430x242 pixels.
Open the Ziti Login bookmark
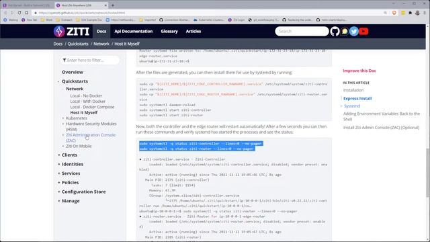236,19
